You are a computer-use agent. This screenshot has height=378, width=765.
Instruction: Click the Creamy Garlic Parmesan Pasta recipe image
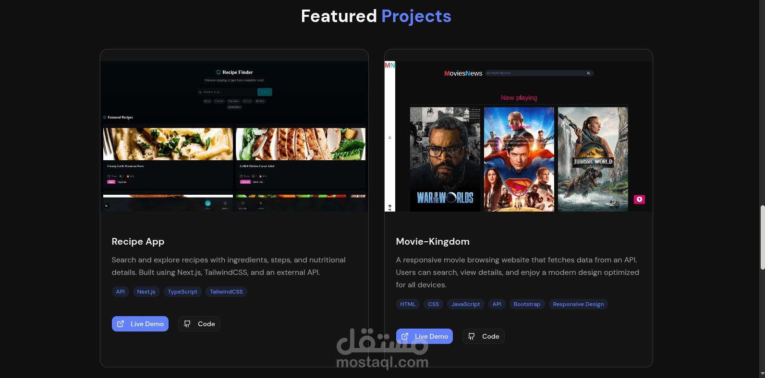click(x=168, y=144)
